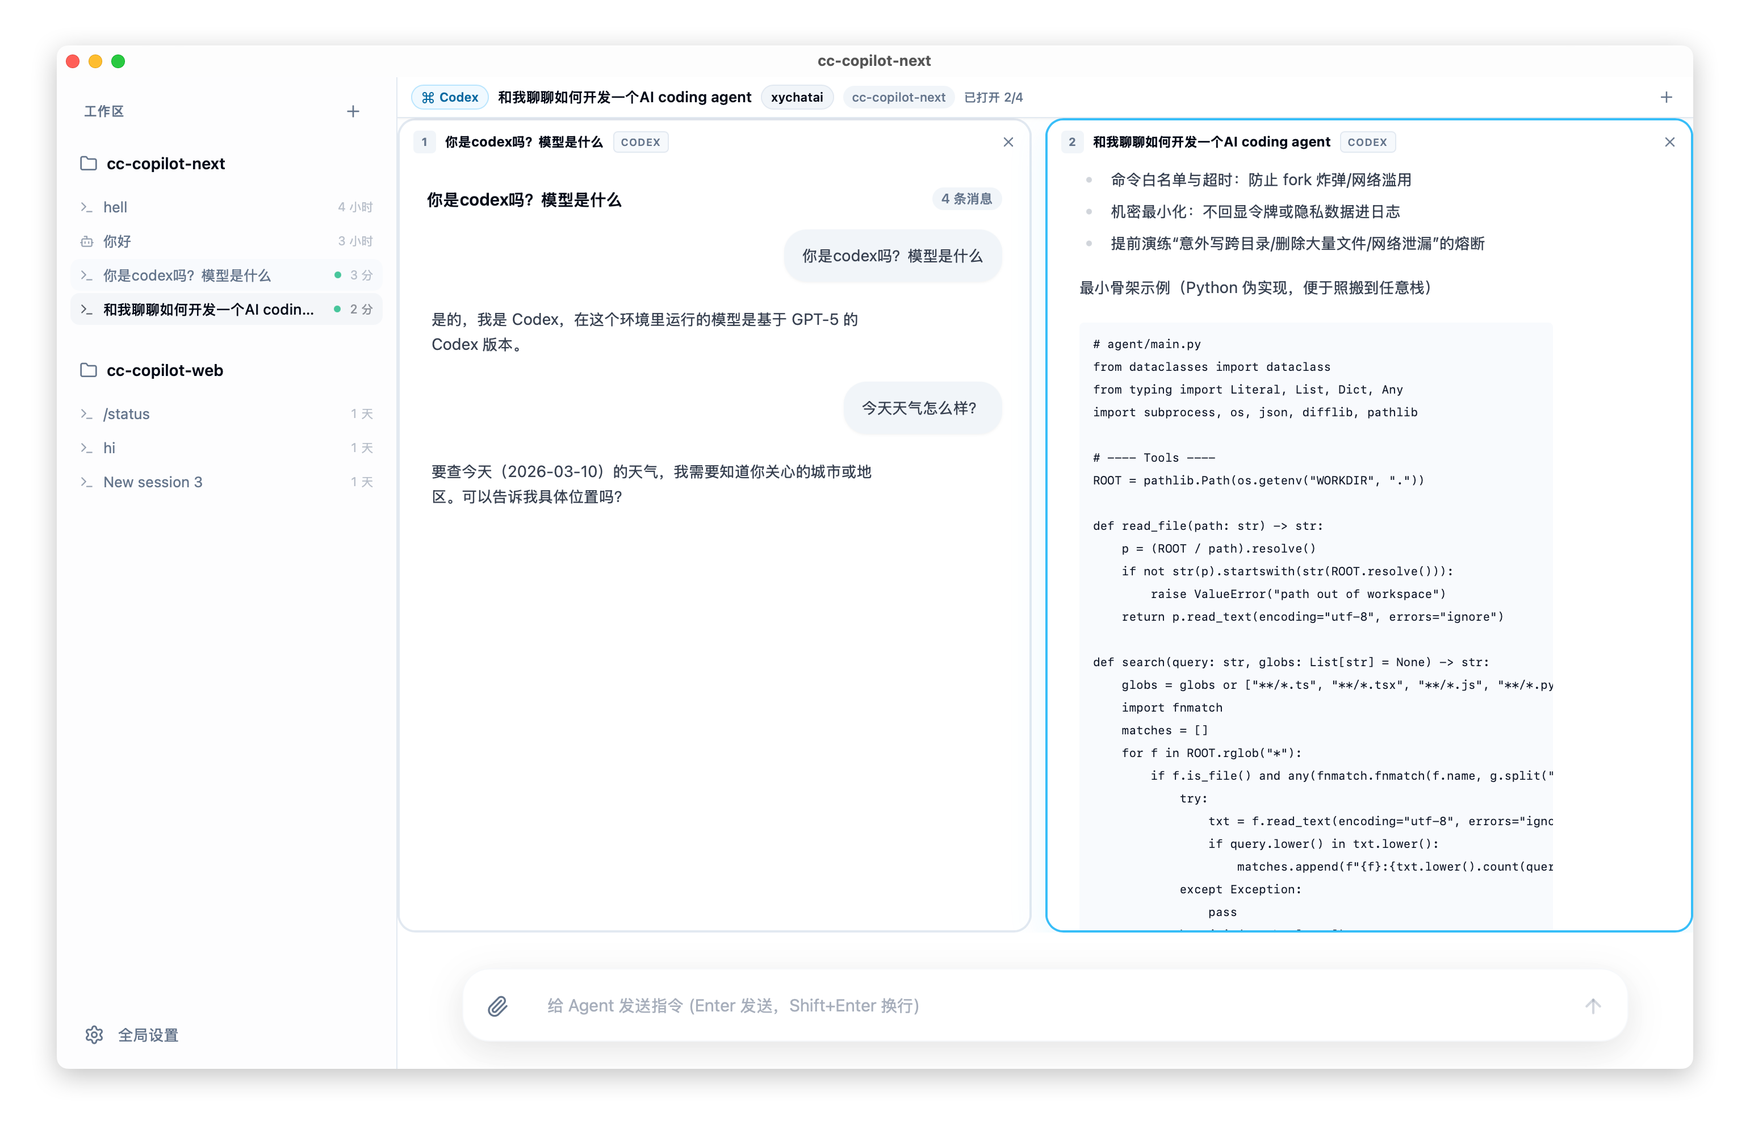Click the 4 条消息 badge
1750x1137 pixels.
(966, 199)
